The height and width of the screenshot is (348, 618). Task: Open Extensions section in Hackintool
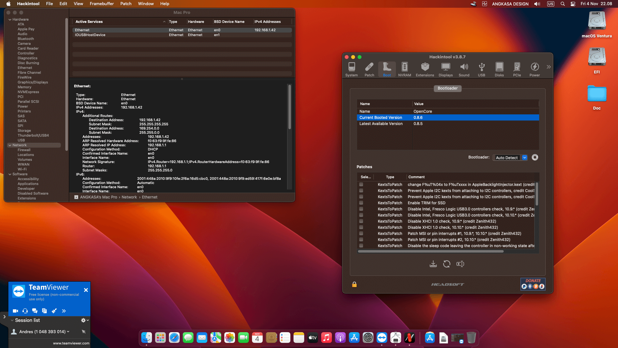tap(425, 69)
